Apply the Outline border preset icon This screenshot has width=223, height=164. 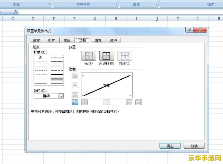(x=107, y=56)
